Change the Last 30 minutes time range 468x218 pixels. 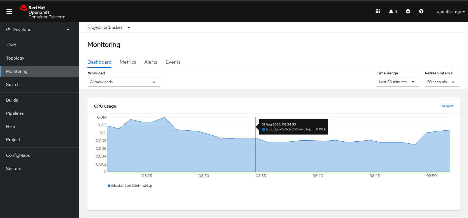coord(397,82)
